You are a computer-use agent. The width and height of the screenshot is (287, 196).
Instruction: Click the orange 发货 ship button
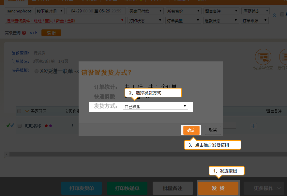(x=218, y=188)
